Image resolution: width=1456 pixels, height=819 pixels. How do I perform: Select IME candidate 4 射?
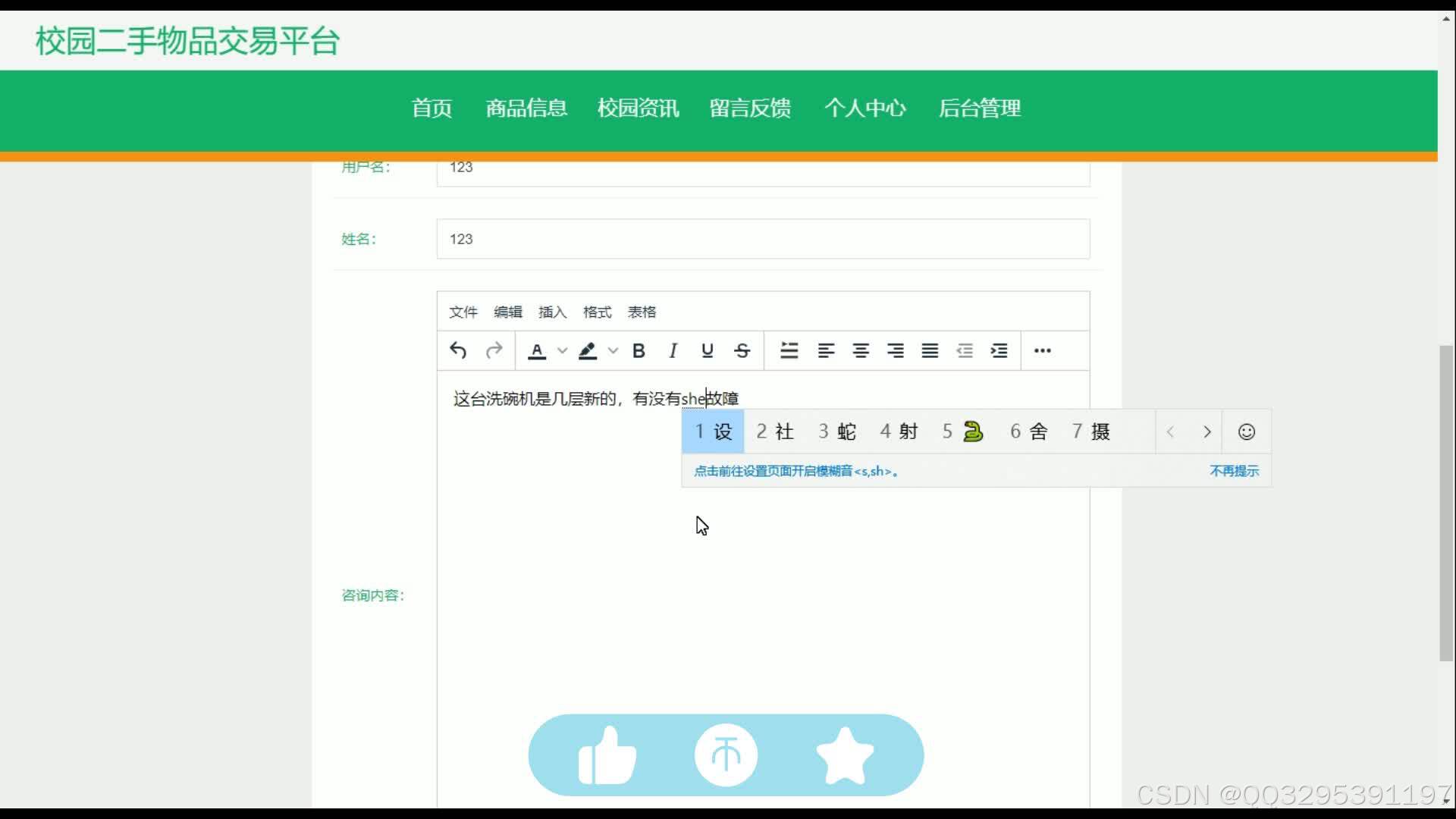[x=899, y=431]
